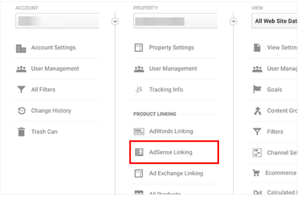Viewport: 298px width, 197px height.
Task: Click the View Settings document icon
Action: pyautogui.click(x=257, y=47)
